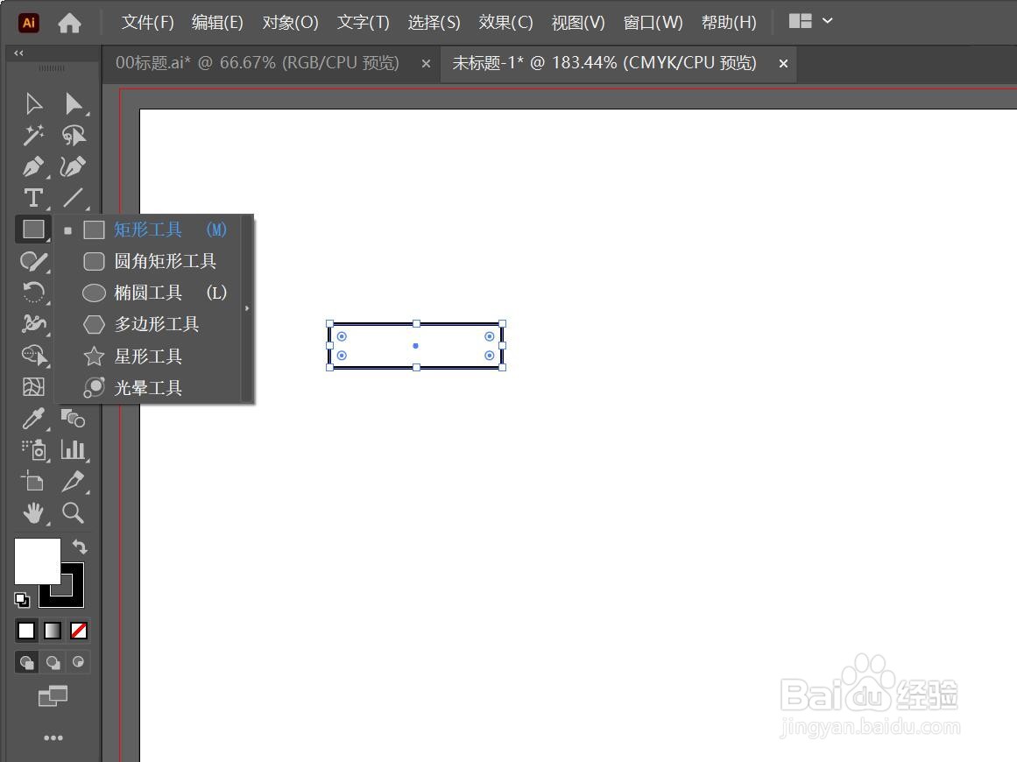Select the Curvature tool

(x=74, y=166)
